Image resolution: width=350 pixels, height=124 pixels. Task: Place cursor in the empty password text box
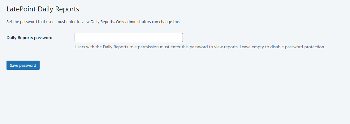128,38
